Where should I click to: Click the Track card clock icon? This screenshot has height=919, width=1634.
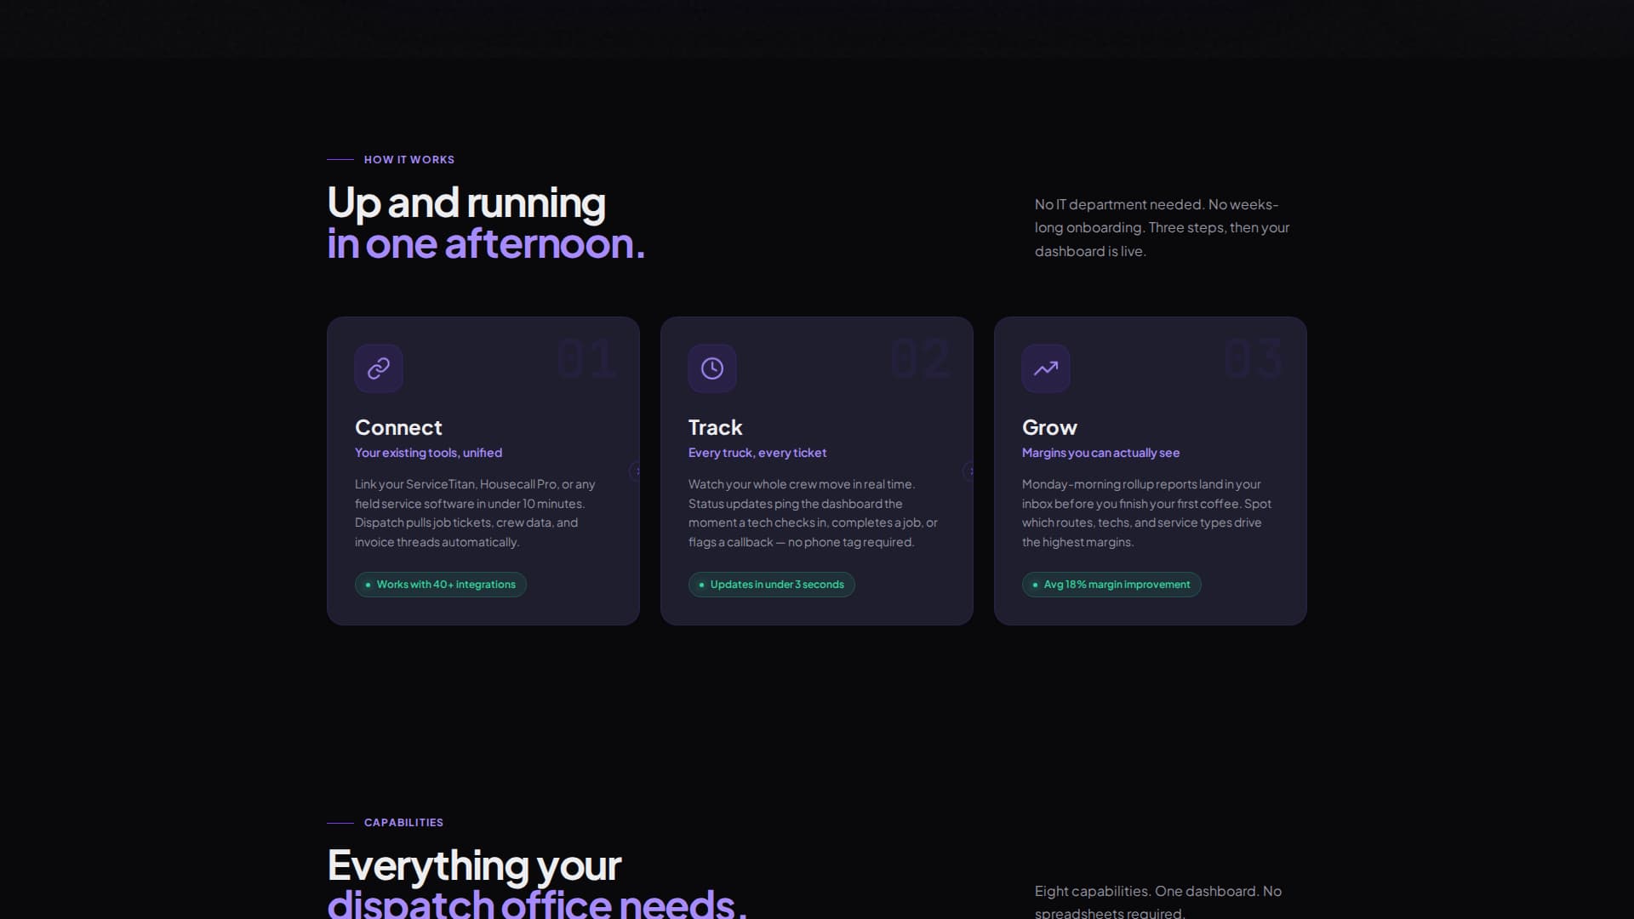point(712,368)
